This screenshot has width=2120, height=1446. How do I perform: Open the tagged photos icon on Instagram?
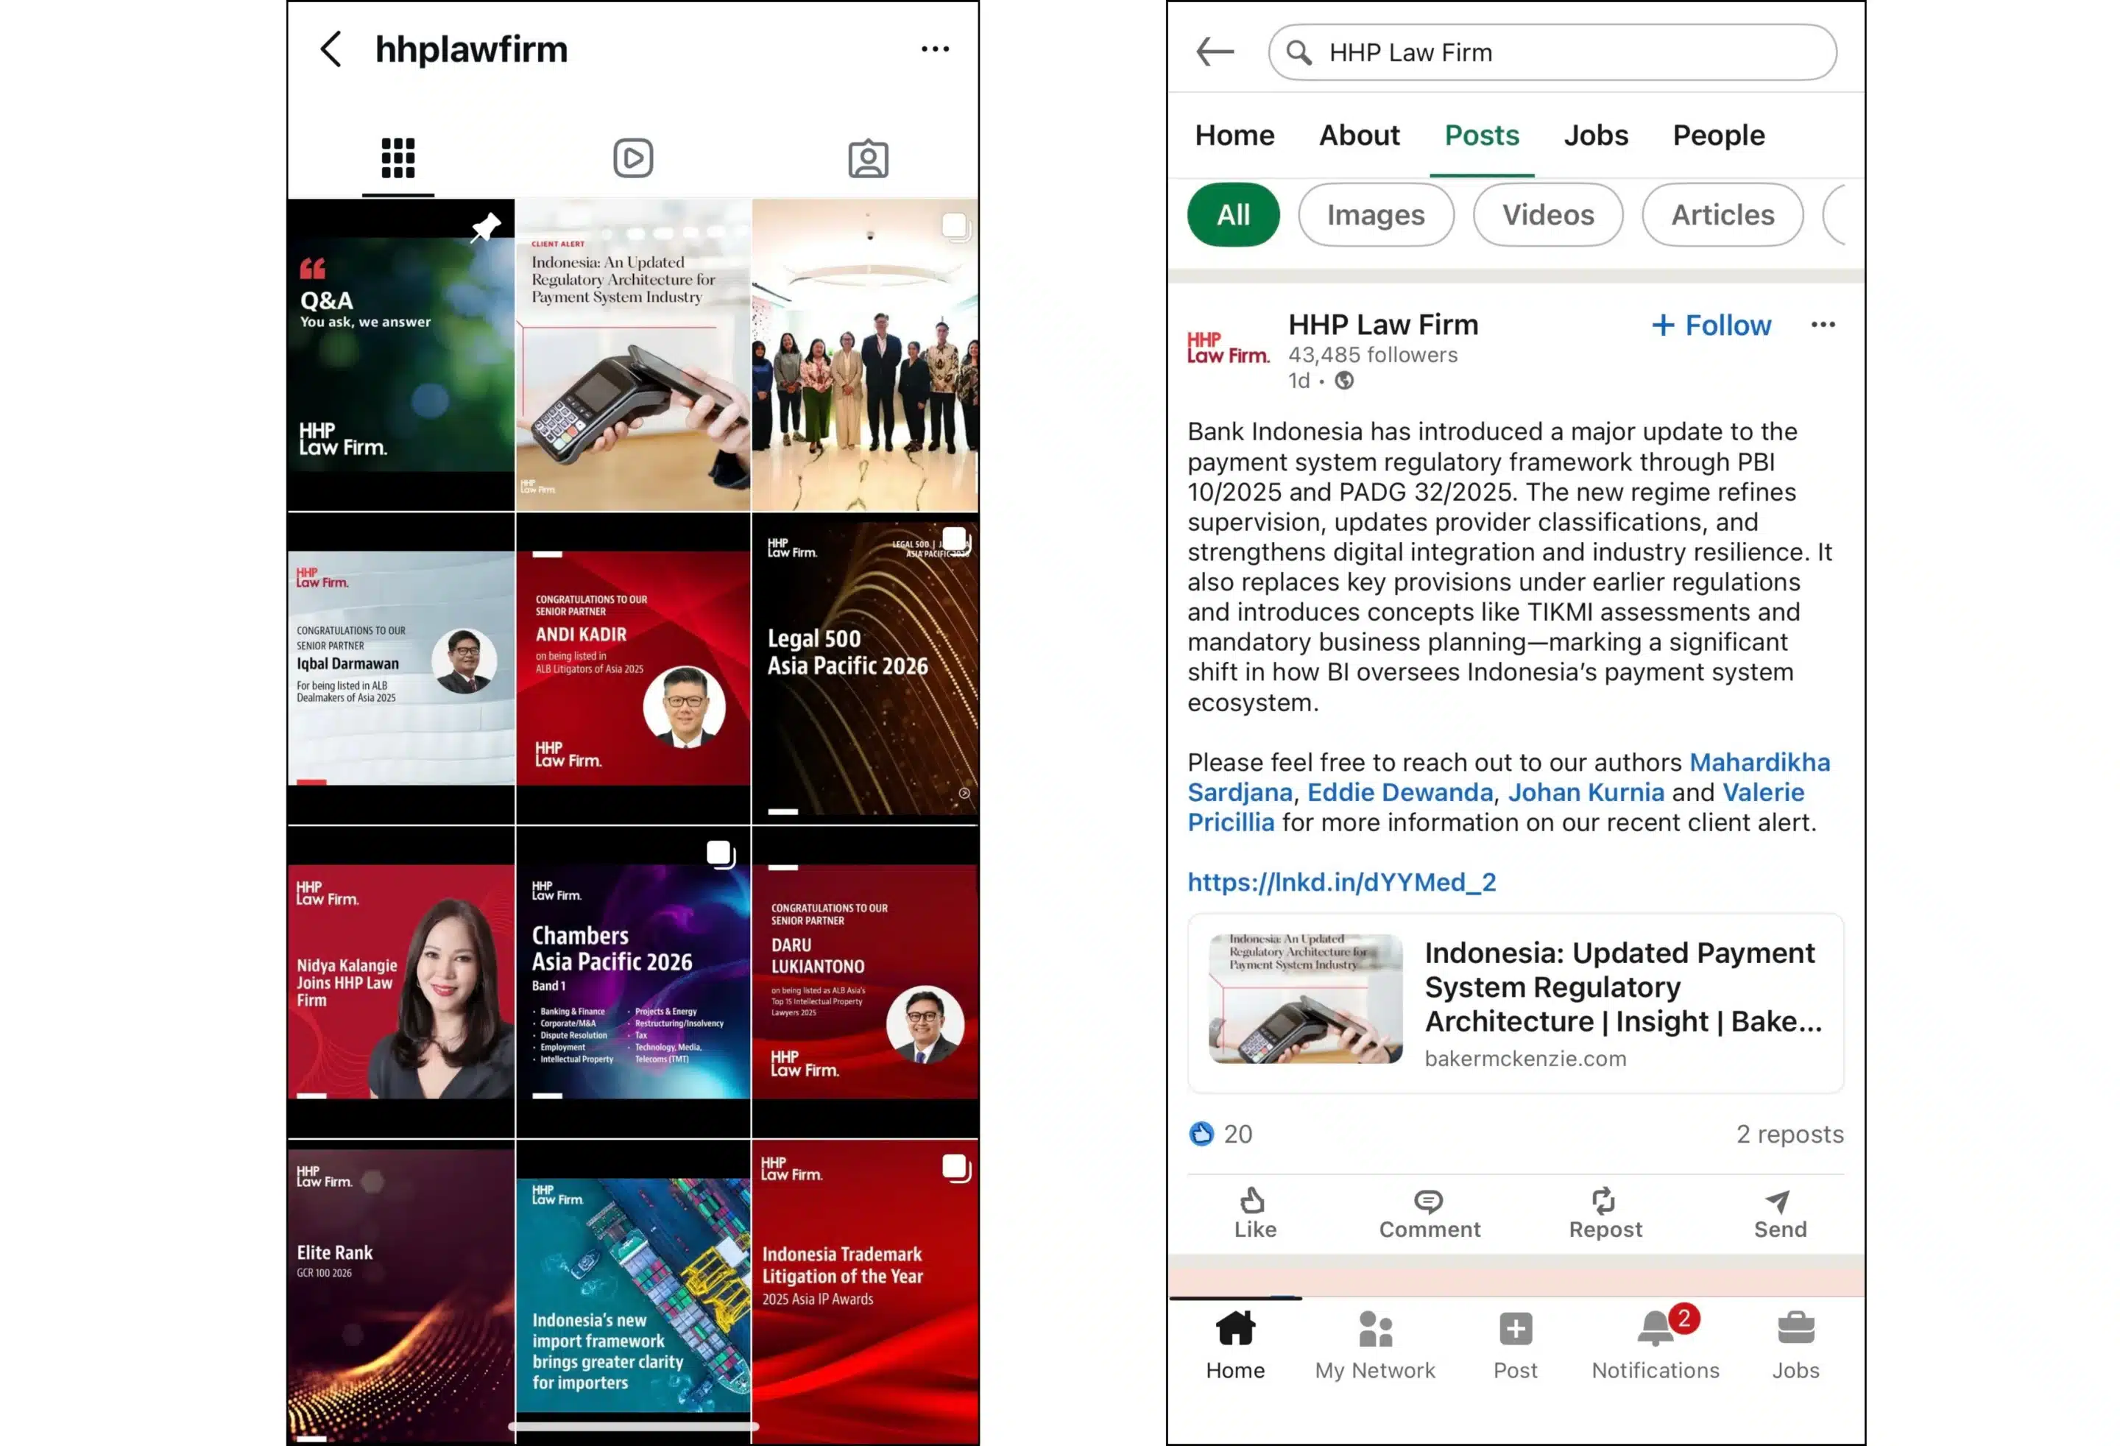click(866, 157)
